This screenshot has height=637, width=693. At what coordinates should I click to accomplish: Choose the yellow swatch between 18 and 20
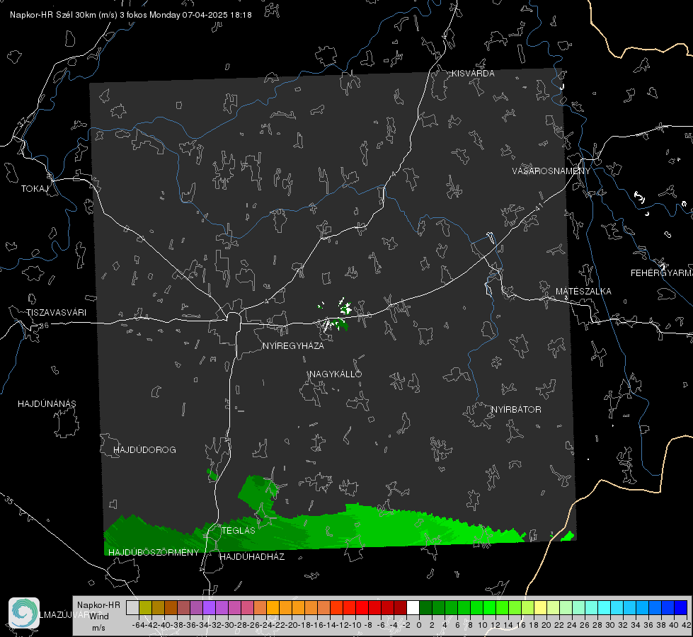[x=540, y=608]
